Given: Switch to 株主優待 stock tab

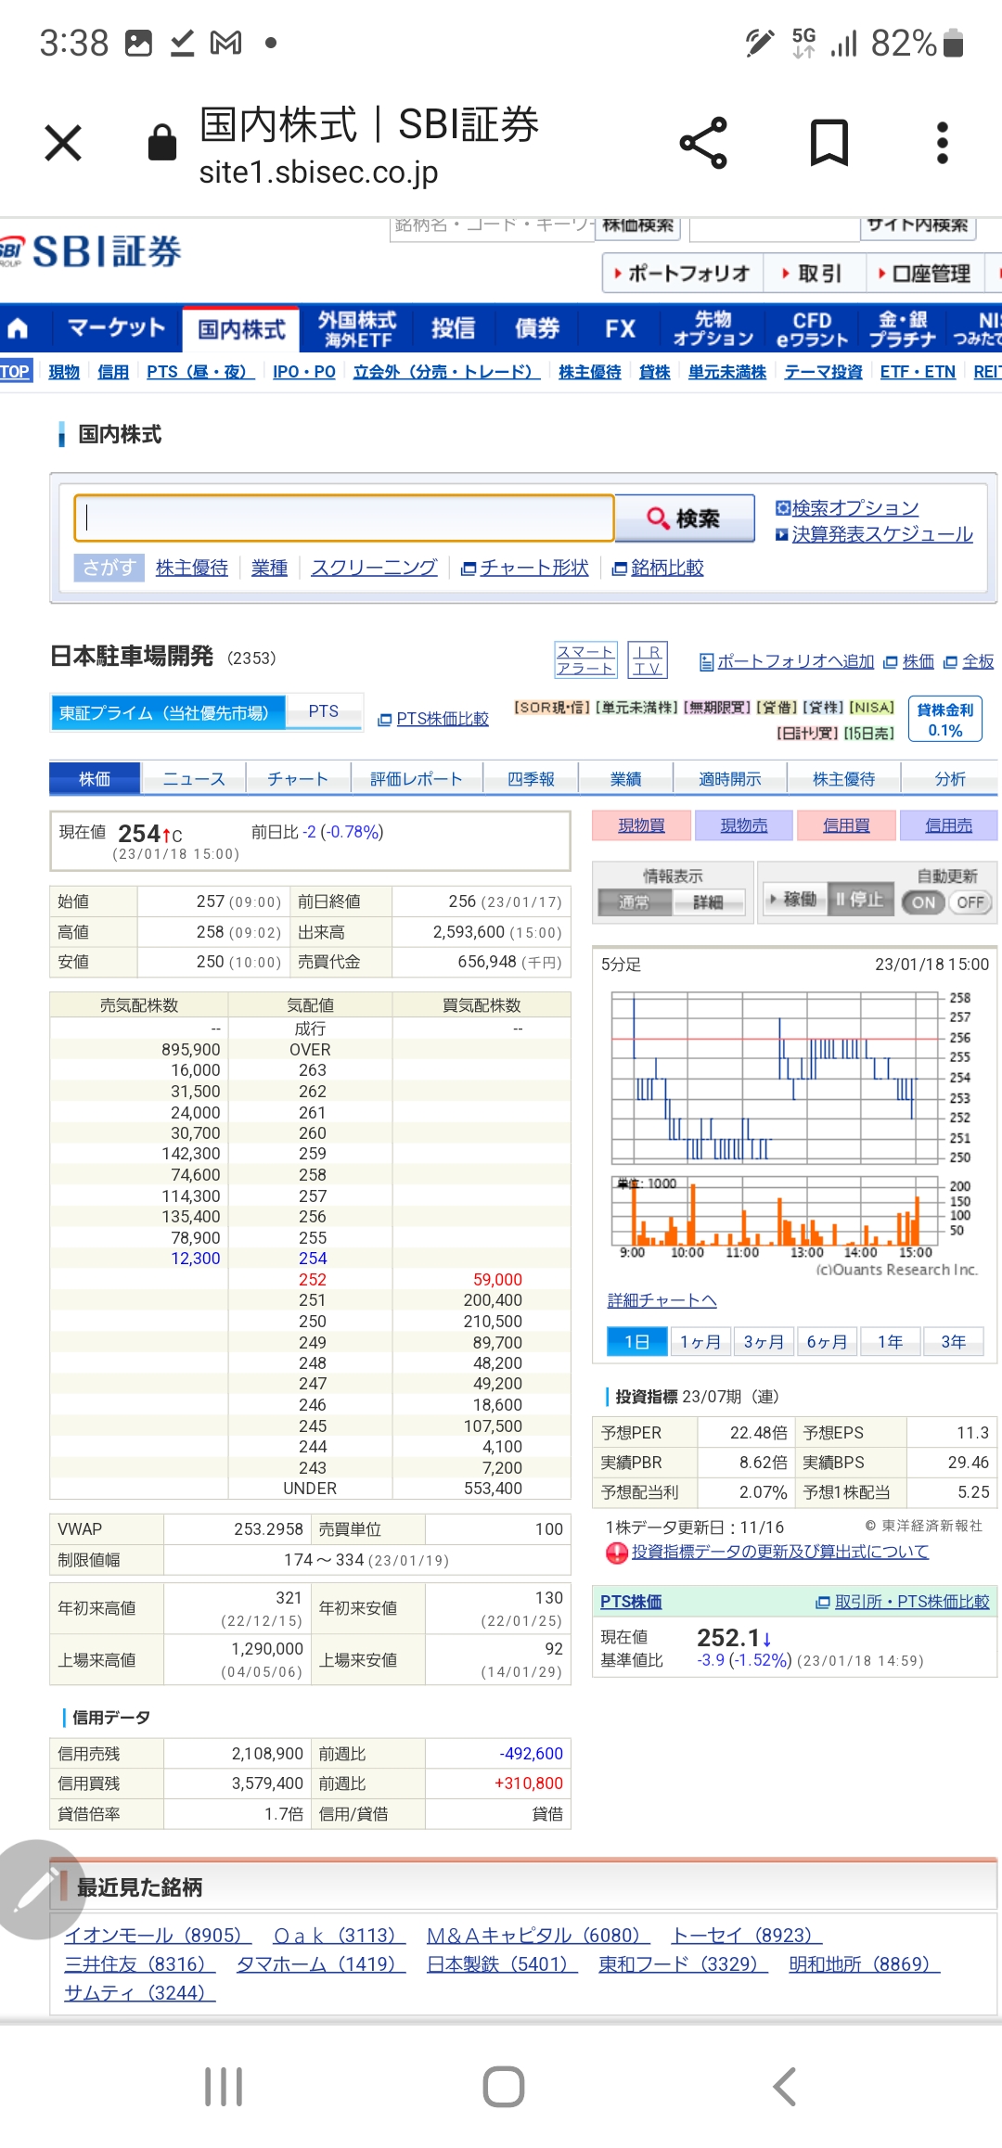Looking at the screenshot, I should click(843, 778).
